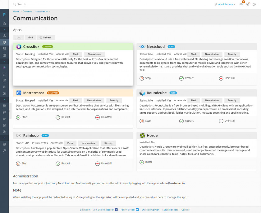Open CrossBox in New window
Screen dimensions: 261x213
pyautogui.click(x=94, y=54)
